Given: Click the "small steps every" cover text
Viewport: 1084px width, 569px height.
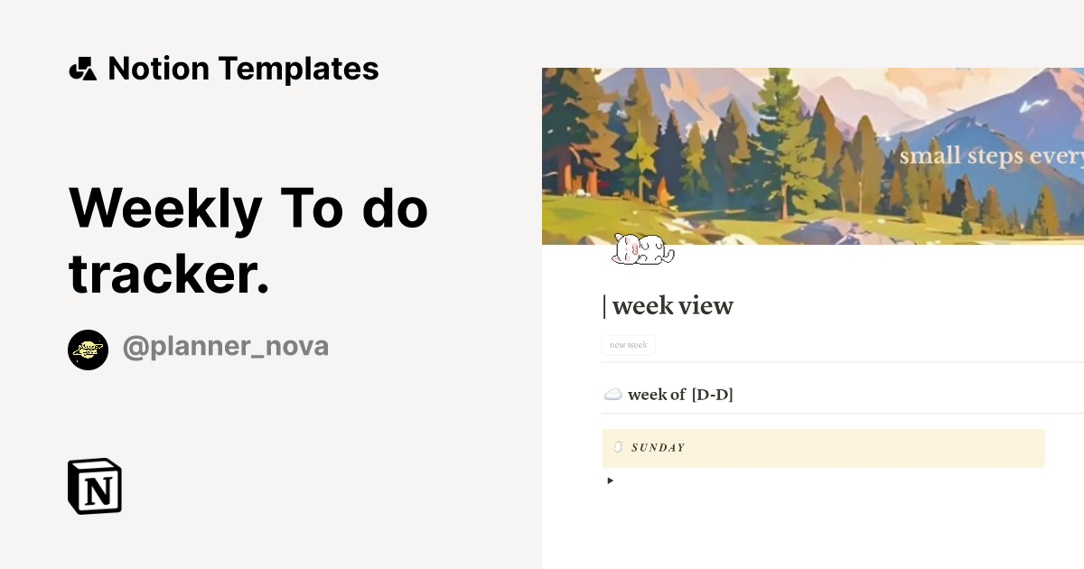Looking at the screenshot, I should pos(991,155).
